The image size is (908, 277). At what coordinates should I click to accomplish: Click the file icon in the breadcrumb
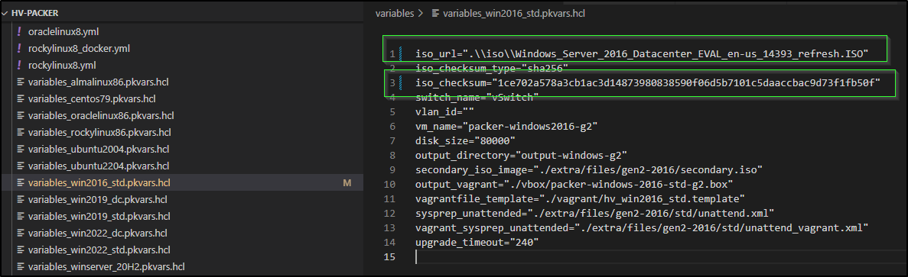pyautogui.click(x=435, y=13)
